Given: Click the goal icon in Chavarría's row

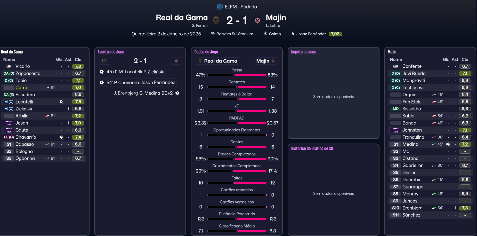Looking at the screenshot, I should 61,137.
